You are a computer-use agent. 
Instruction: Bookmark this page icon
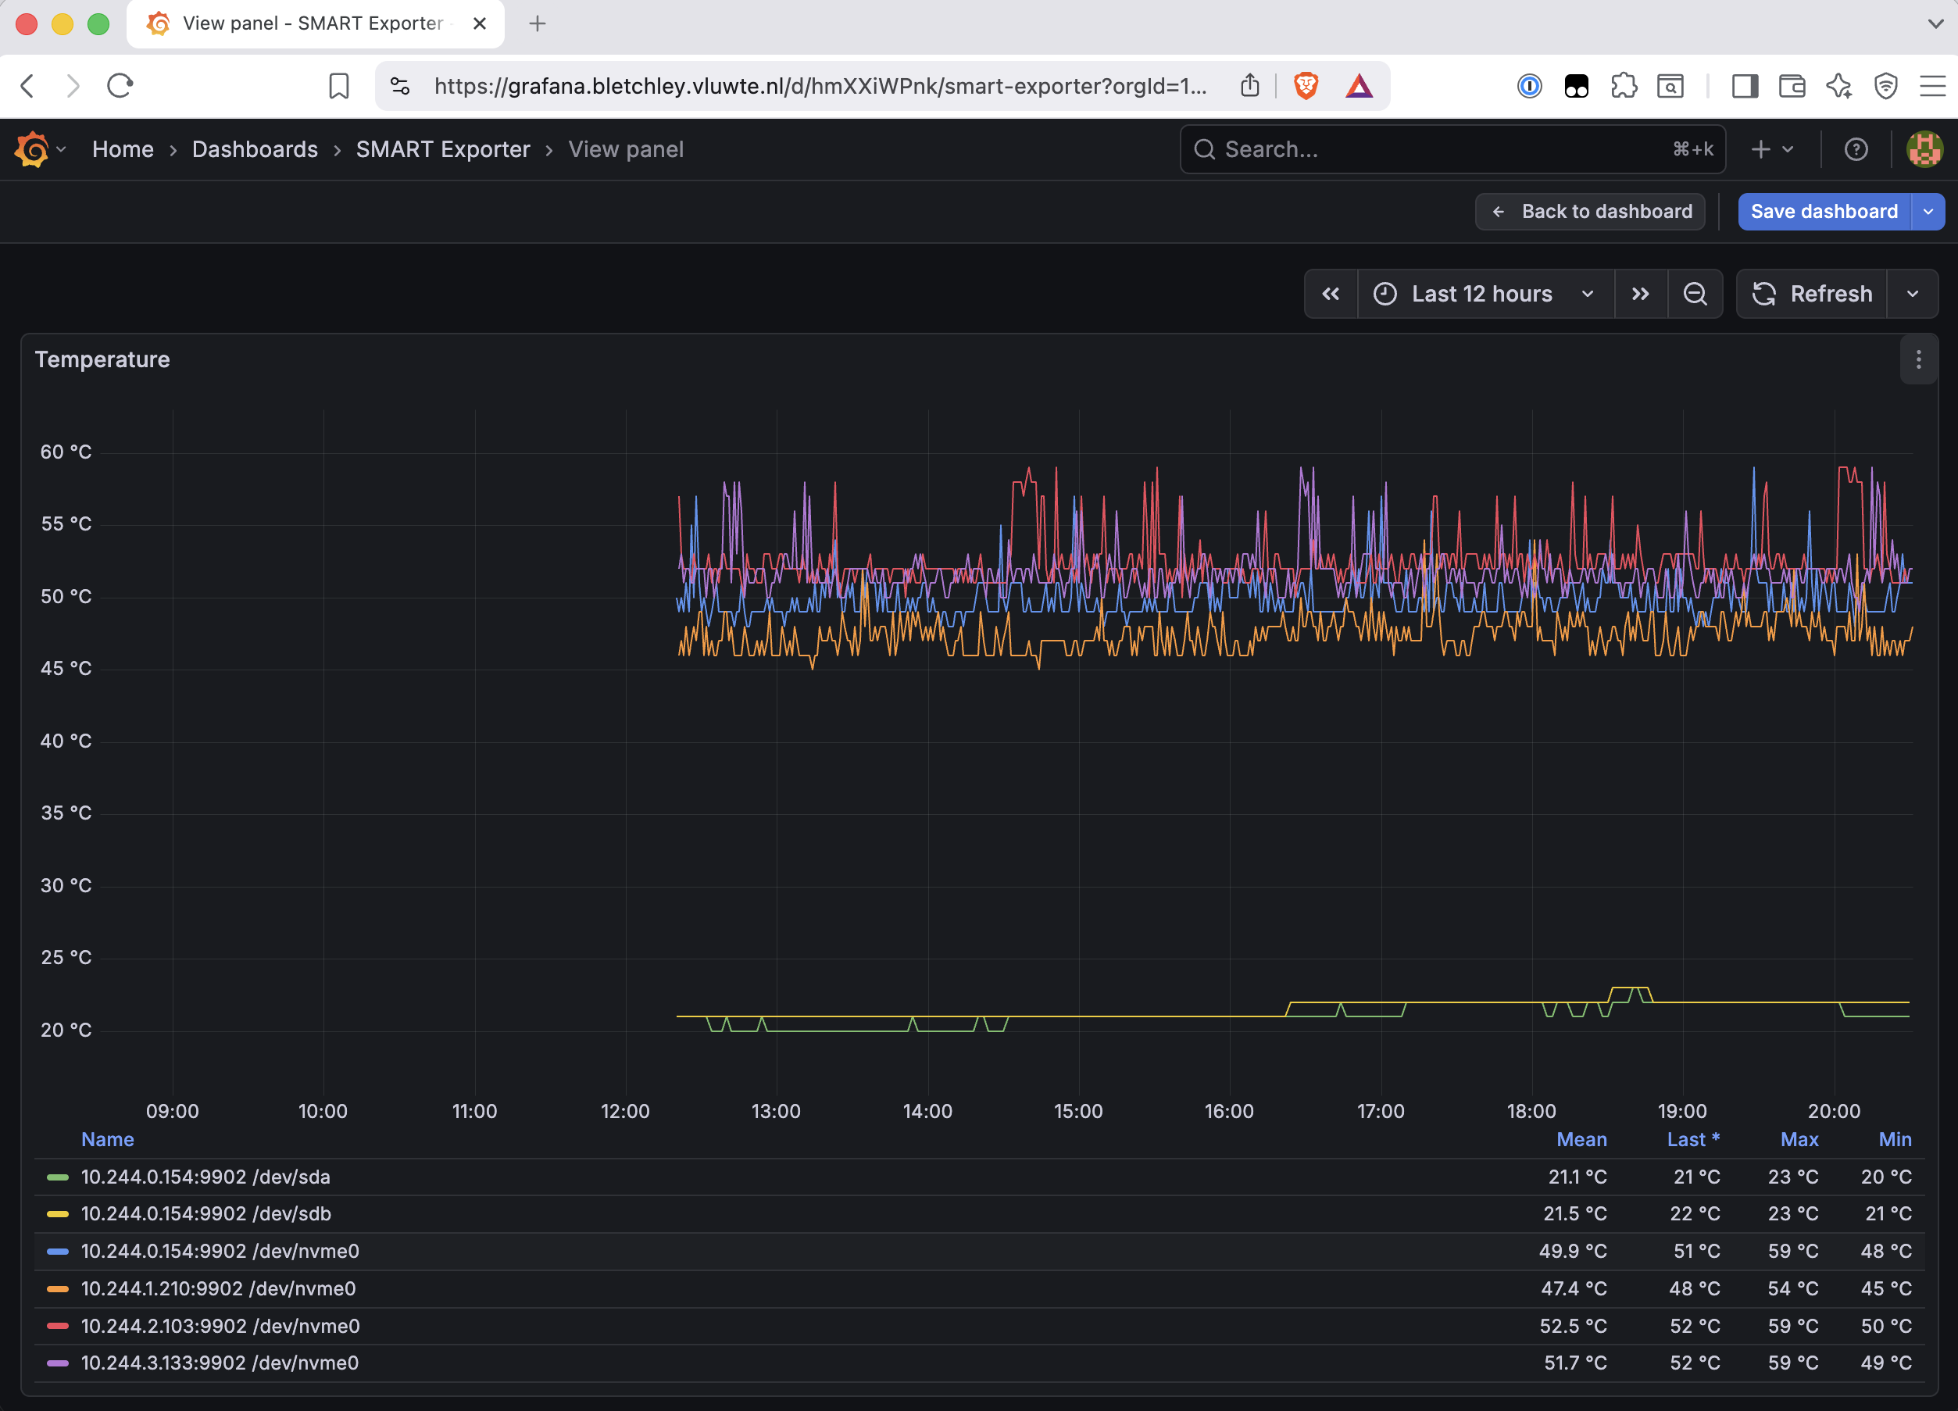pyautogui.click(x=338, y=85)
